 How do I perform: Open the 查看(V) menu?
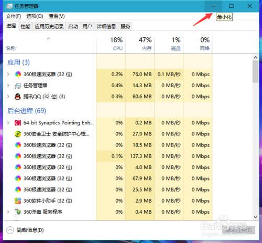pyautogui.click(x=57, y=16)
